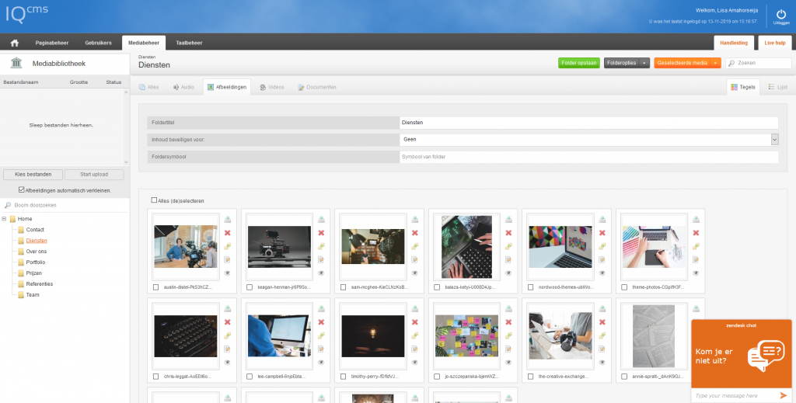Delete the nordwood-themes image
This screenshot has width=796, height=403.
(x=602, y=233)
